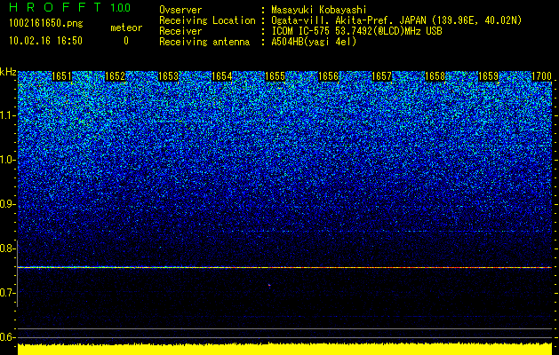Click the 1.0 frequency axis label
This screenshot has height=355, width=559.
click(8, 161)
